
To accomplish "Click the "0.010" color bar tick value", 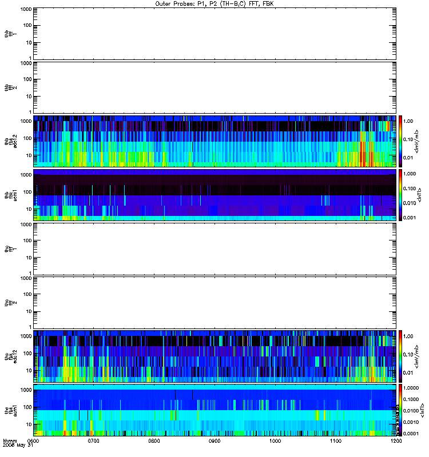I will (410, 203).
